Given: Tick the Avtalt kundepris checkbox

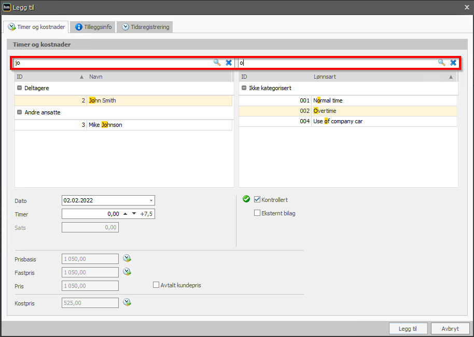Looking at the screenshot, I should tap(156, 285).
